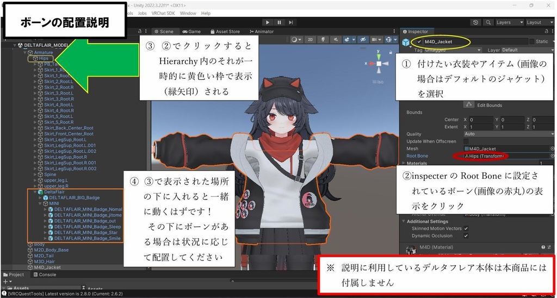Click the Center X value field

point(481,120)
